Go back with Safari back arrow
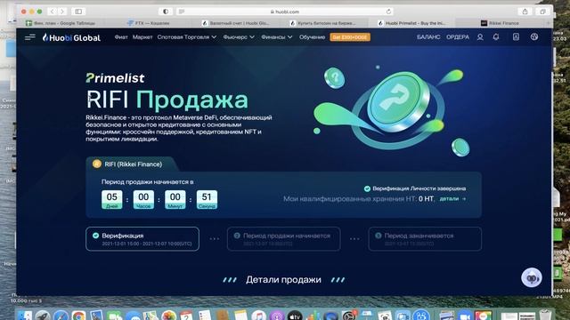570x320 pixels. click(53, 12)
